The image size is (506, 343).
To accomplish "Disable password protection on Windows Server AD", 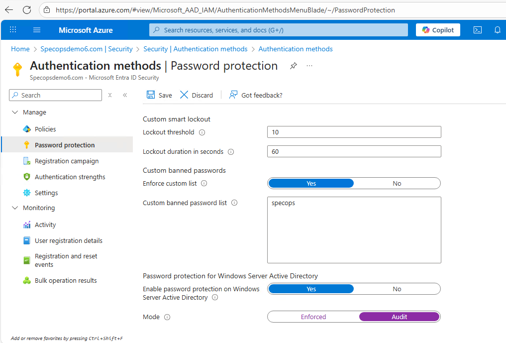I will click(x=397, y=289).
